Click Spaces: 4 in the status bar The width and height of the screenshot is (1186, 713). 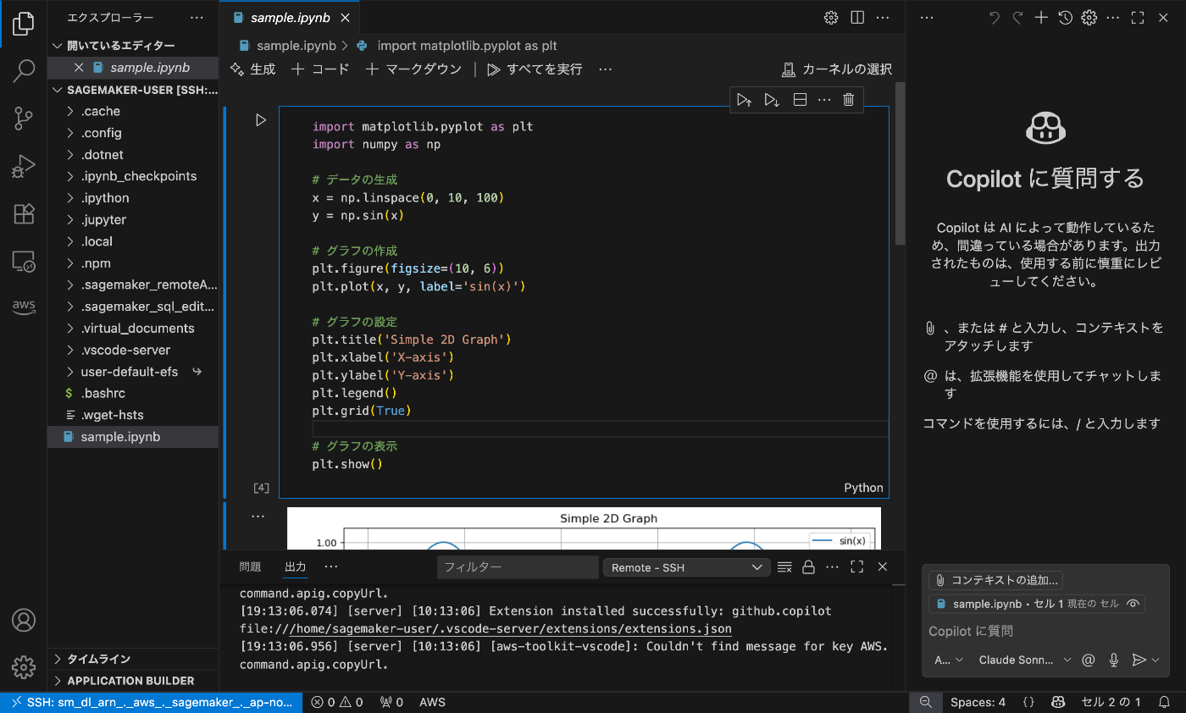click(978, 702)
